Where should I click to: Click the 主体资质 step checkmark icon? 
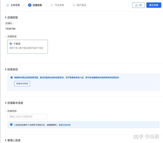coord(8,5)
